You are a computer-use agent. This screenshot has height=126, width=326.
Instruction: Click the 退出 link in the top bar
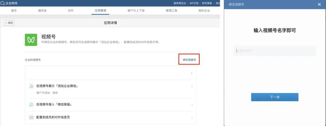(x=218, y=3)
